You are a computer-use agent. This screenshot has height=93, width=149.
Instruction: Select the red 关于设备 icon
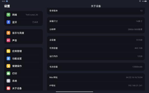8,88
